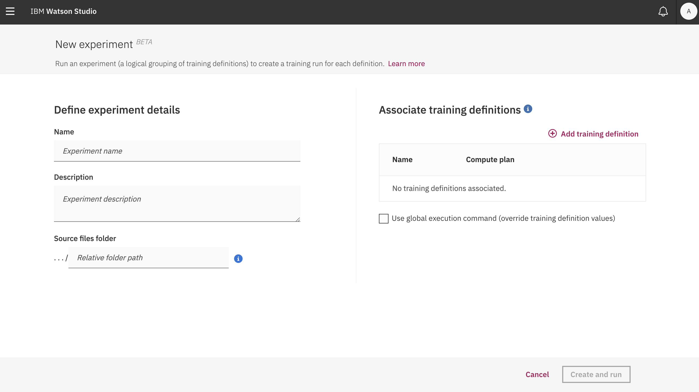Click into Experiment description text area
699x392 pixels.
point(177,203)
